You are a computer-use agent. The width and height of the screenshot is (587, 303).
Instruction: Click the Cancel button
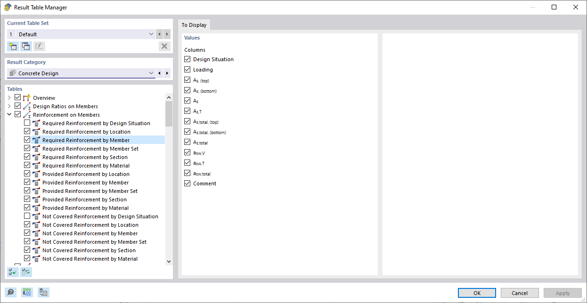click(x=519, y=293)
